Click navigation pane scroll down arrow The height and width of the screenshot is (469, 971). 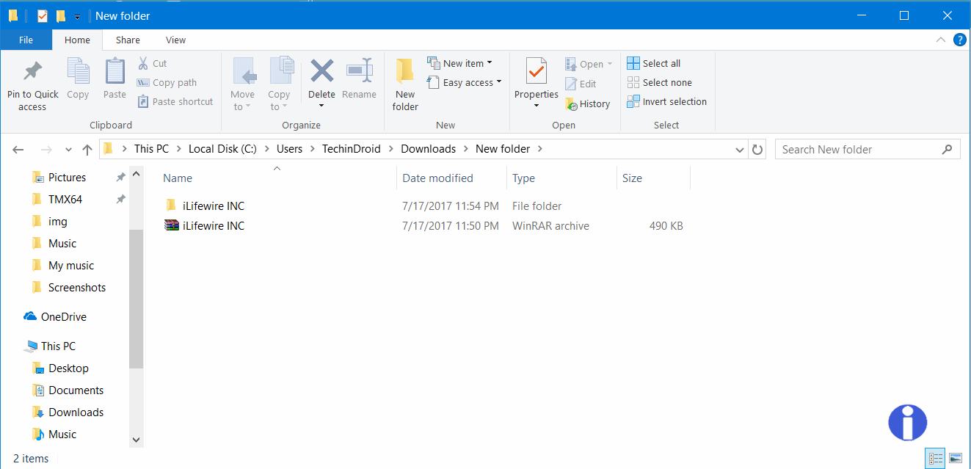coord(136,440)
